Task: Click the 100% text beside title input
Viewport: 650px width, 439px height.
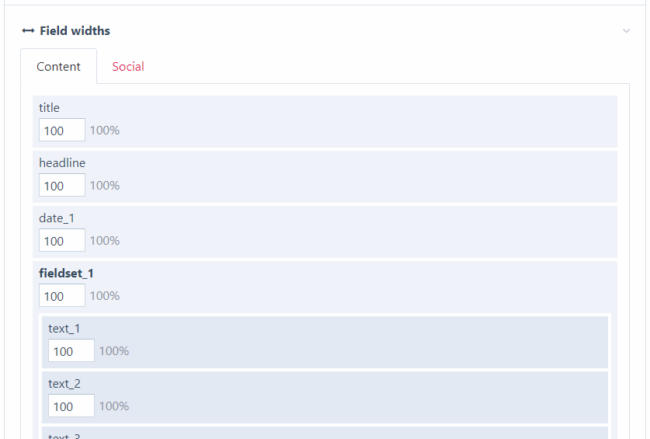Action: pos(105,131)
